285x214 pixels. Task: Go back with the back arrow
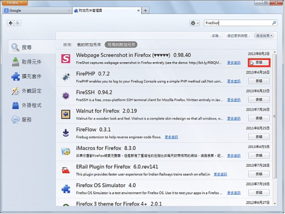coord(10,23)
